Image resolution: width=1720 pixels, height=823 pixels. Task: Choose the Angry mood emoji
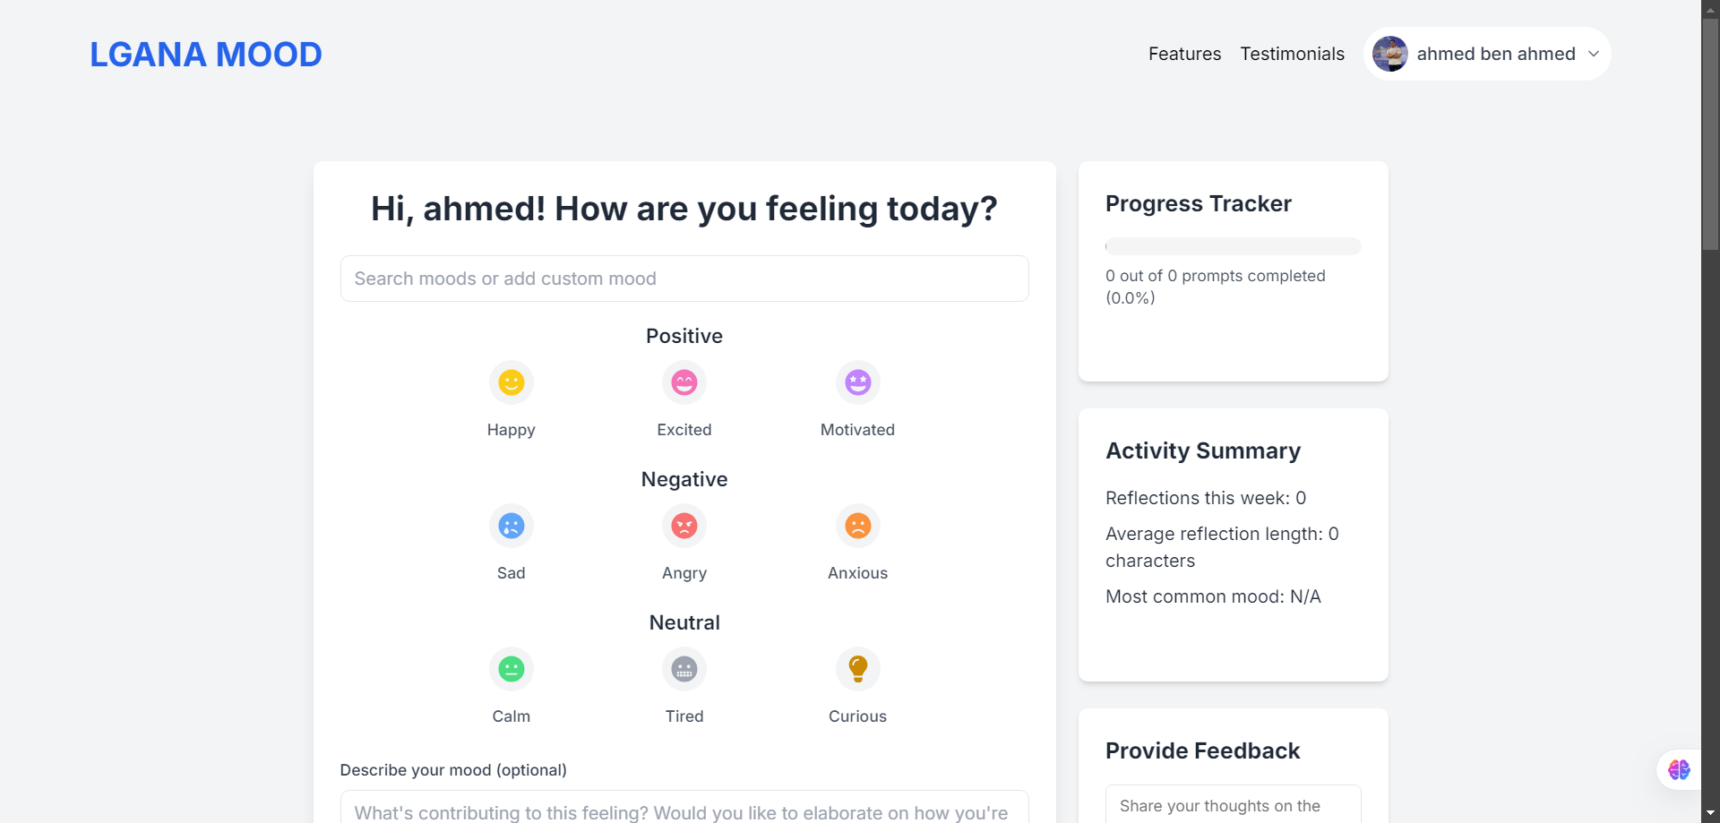tap(684, 527)
